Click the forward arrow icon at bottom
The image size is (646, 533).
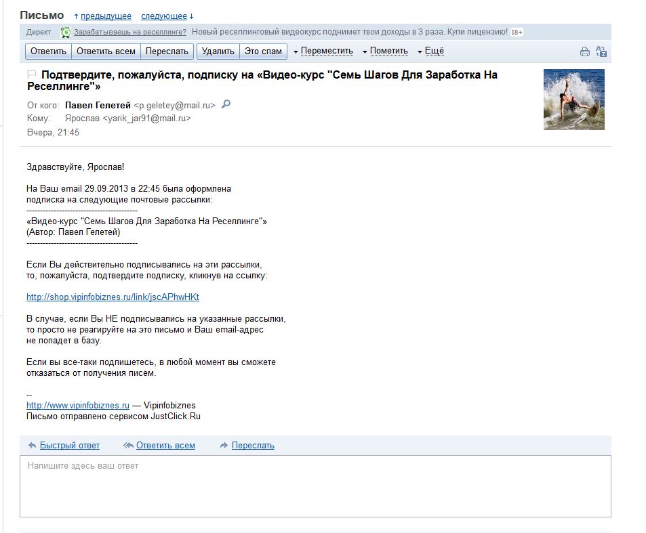(224, 446)
